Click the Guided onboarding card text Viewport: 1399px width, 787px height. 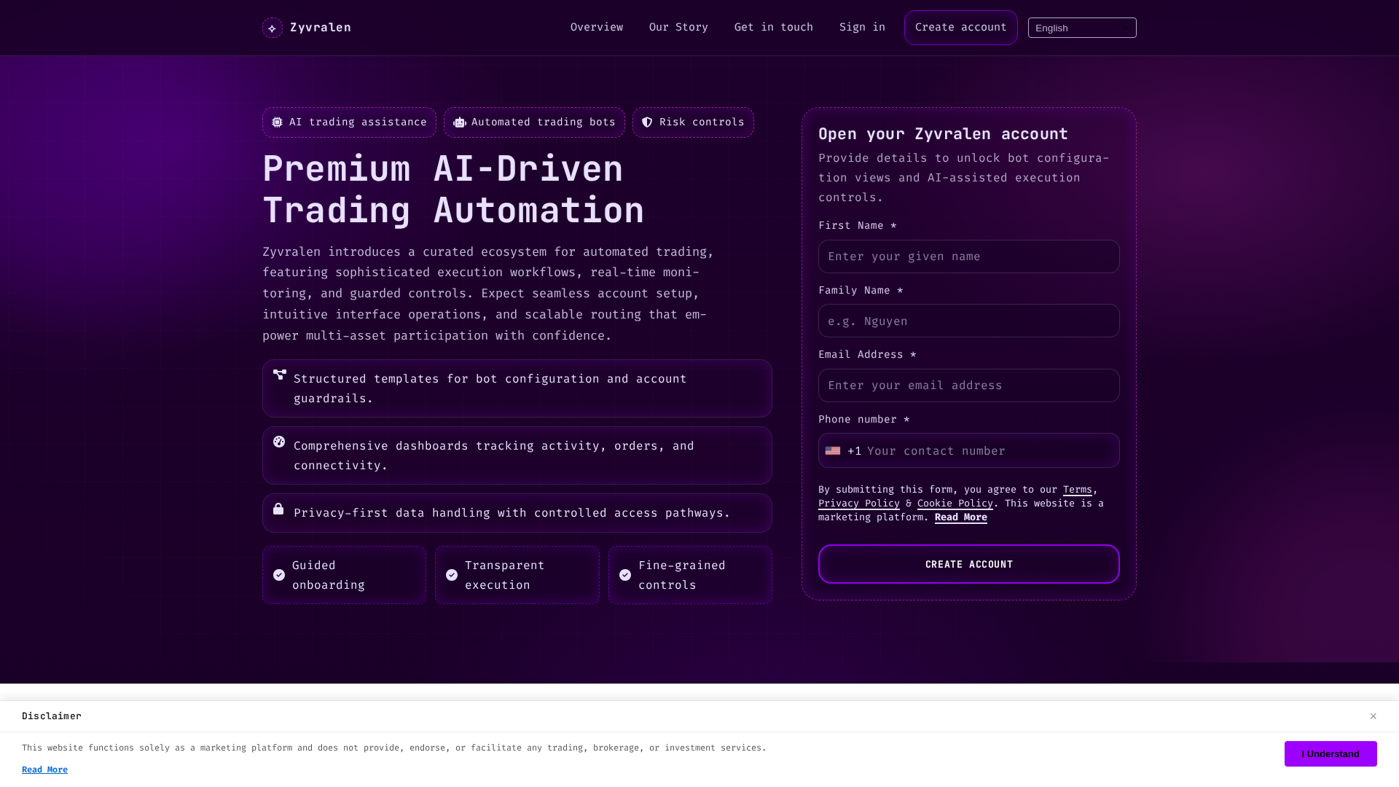[x=329, y=575]
